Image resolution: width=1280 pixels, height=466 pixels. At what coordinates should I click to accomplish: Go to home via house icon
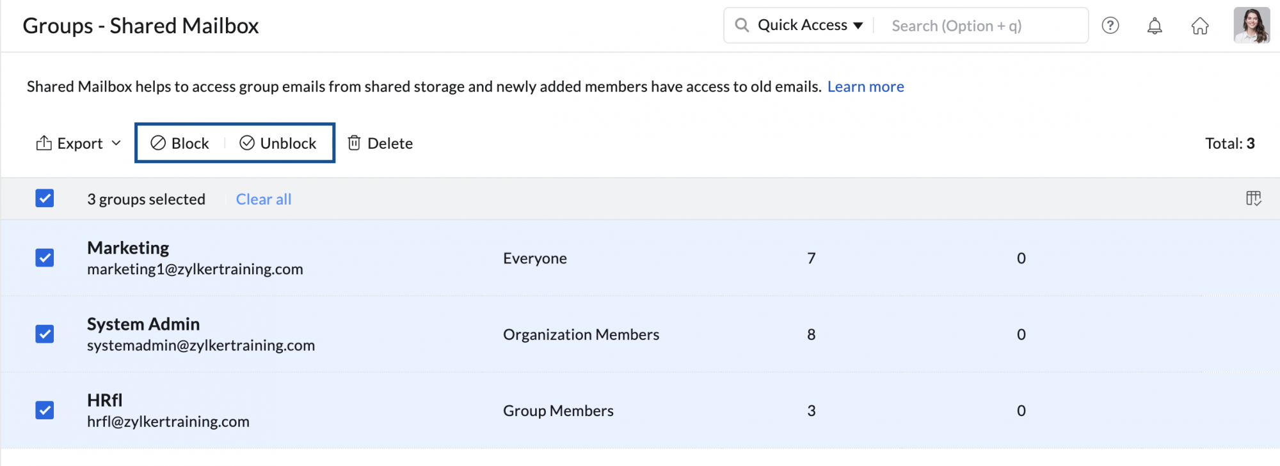click(1199, 26)
